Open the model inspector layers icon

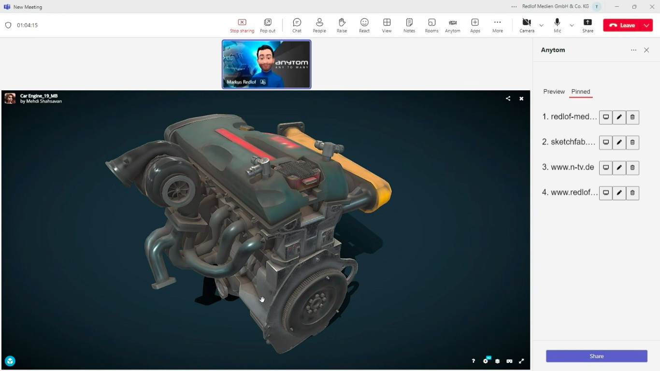[497, 361]
